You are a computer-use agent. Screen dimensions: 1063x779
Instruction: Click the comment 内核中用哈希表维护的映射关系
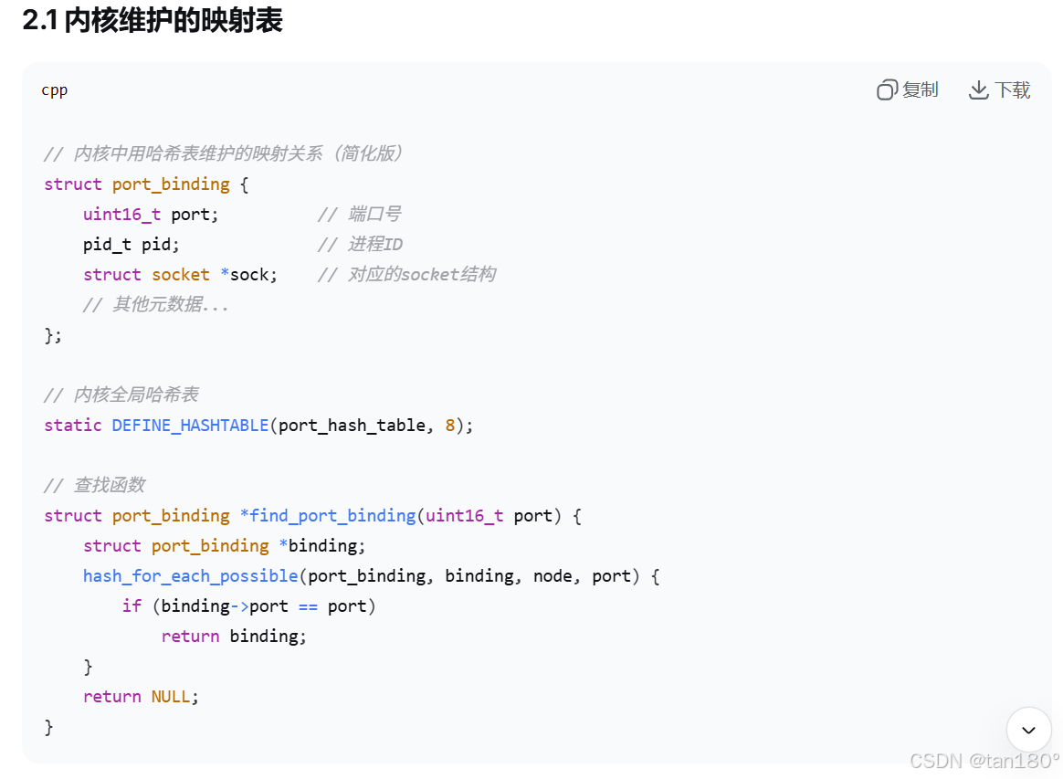(223, 154)
